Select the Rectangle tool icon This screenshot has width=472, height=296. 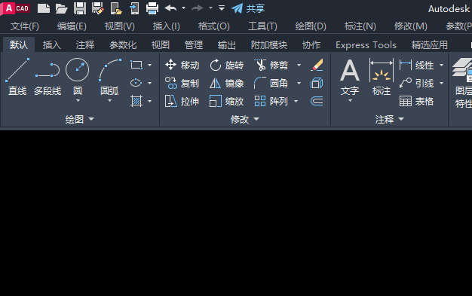tap(136, 65)
